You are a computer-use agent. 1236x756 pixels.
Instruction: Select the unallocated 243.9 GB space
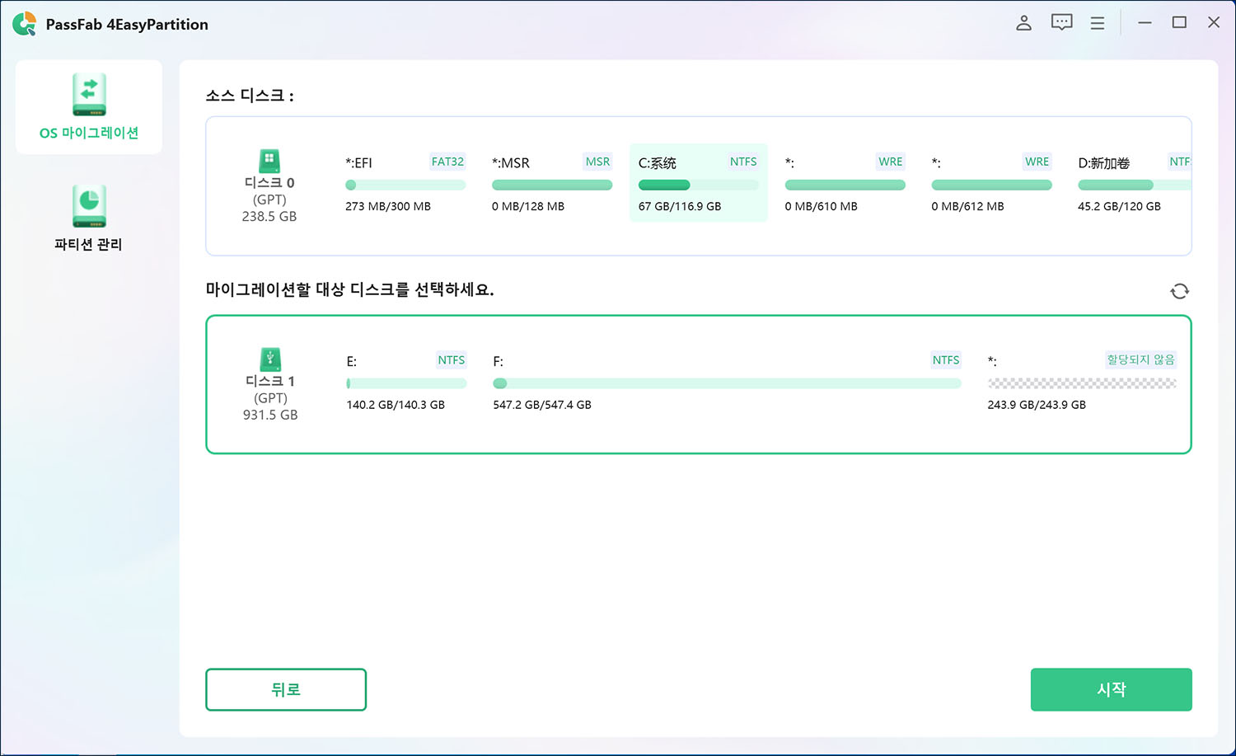pos(1081,383)
